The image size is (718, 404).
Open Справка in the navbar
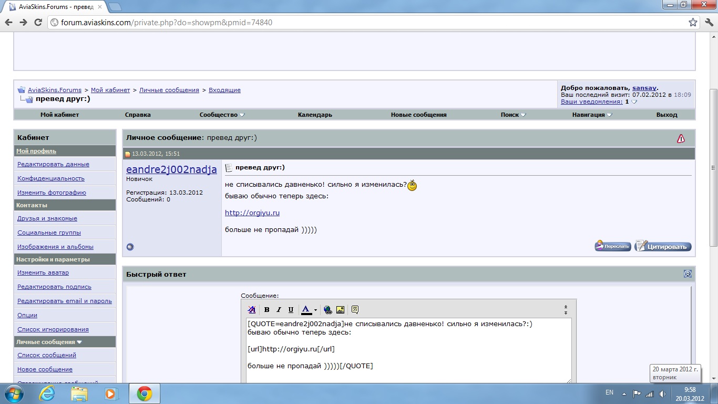coord(138,115)
